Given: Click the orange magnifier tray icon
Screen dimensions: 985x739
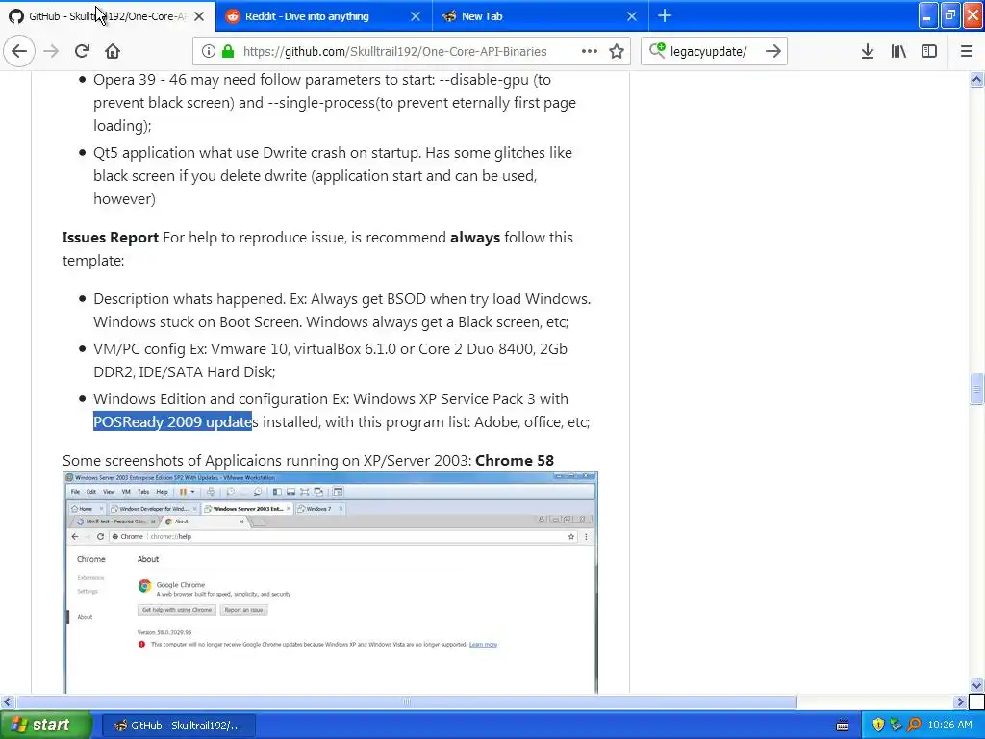Looking at the screenshot, I should point(914,725).
